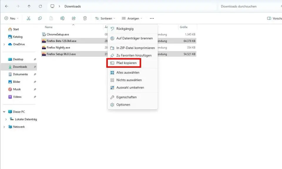Go forward with the right arrow
Image resolution: width=282 pixels, height=169 pixels.
coord(18,6)
